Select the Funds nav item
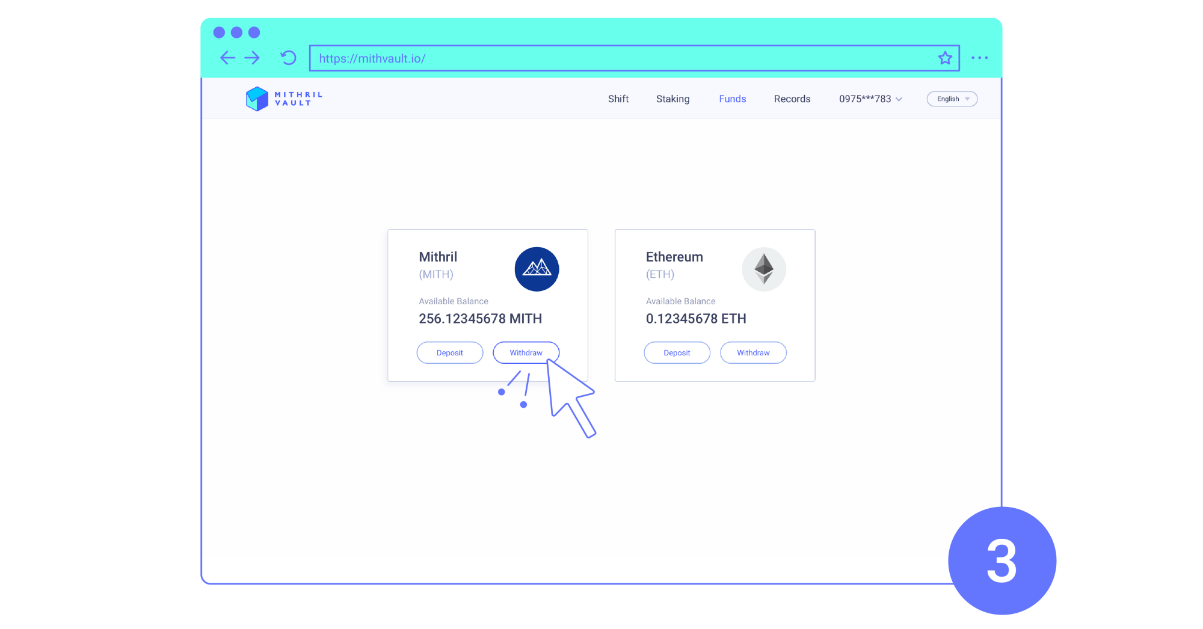 click(x=733, y=99)
